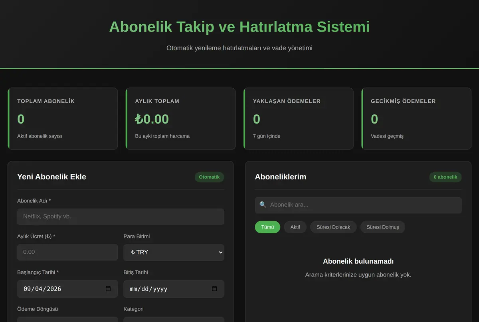Click the Aylık Ücret amount field
The width and height of the screenshot is (479, 322).
coord(67,252)
